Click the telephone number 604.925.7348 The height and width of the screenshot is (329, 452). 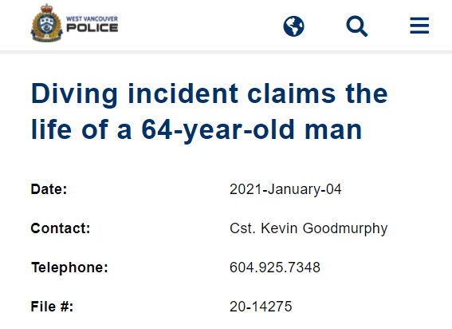tap(275, 268)
